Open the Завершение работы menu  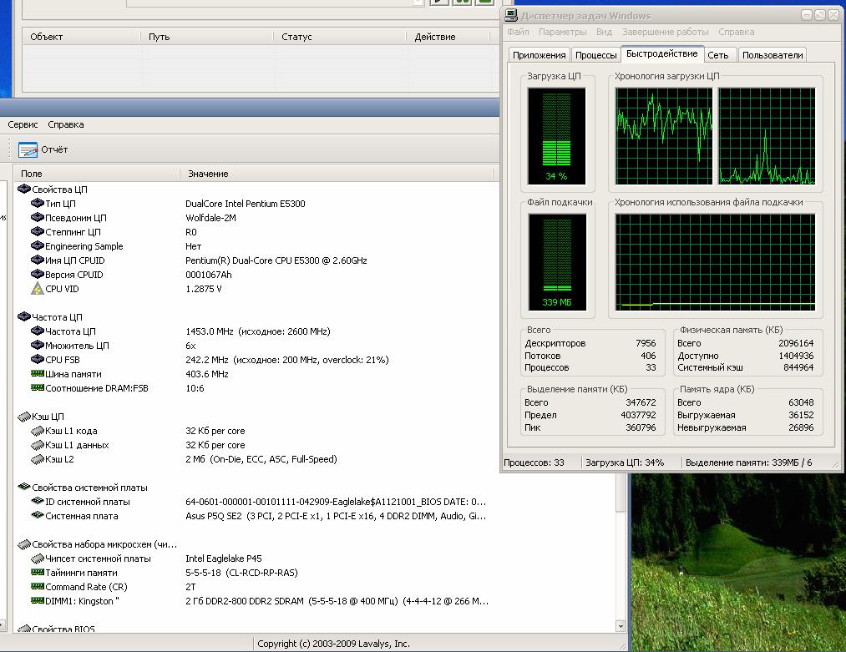point(665,32)
